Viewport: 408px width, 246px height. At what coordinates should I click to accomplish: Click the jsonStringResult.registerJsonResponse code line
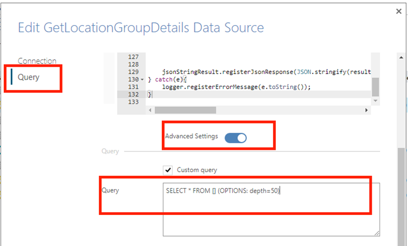[x=266, y=72]
